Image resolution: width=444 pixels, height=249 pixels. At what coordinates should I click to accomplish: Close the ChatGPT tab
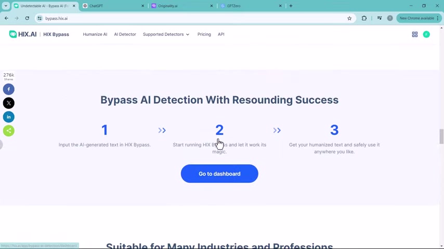tap(142, 6)
